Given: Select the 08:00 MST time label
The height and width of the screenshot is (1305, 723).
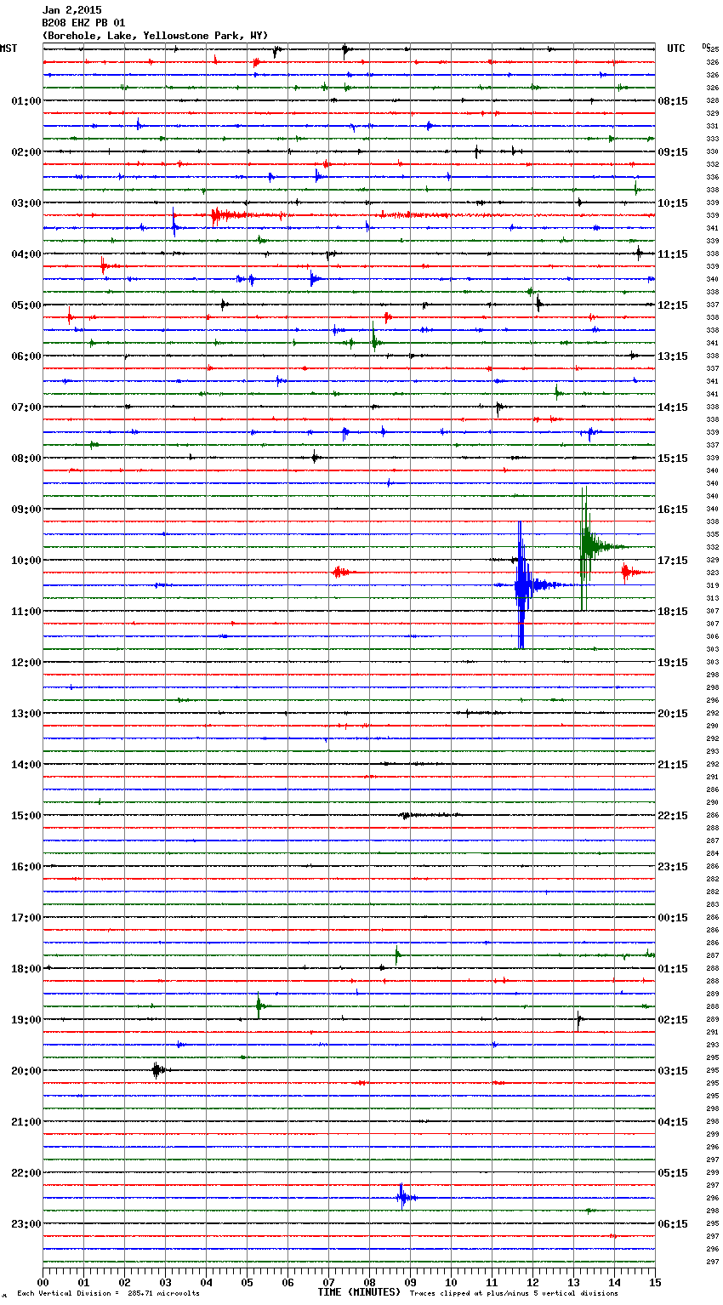Looking at the screenshot, I should click(26, 459).
